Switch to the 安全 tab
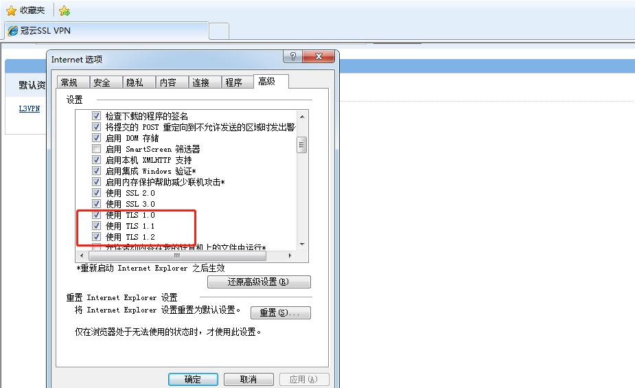This screenshot has height=388, width=635. coord(102,82)
